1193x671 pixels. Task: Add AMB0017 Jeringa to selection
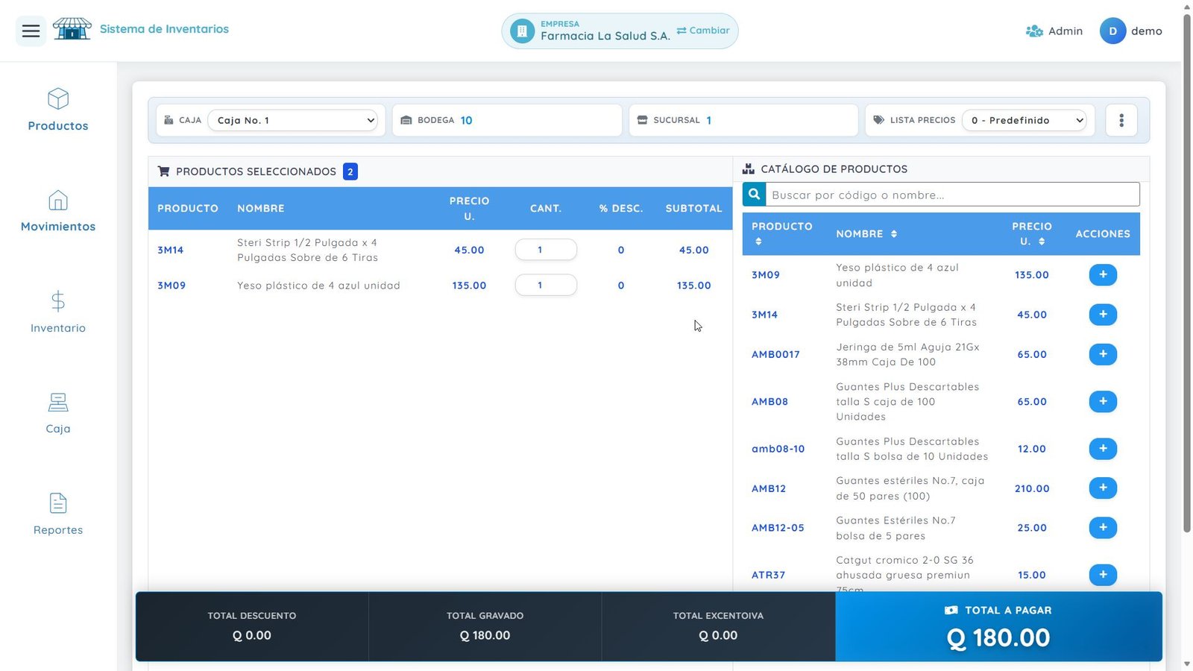click(1103, 354)
